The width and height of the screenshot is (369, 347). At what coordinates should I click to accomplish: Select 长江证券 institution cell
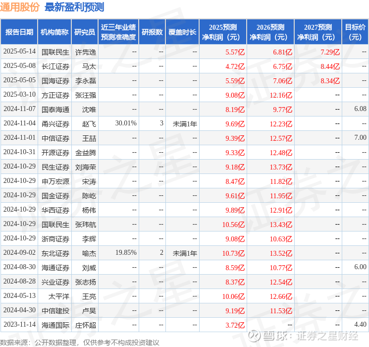55,66
